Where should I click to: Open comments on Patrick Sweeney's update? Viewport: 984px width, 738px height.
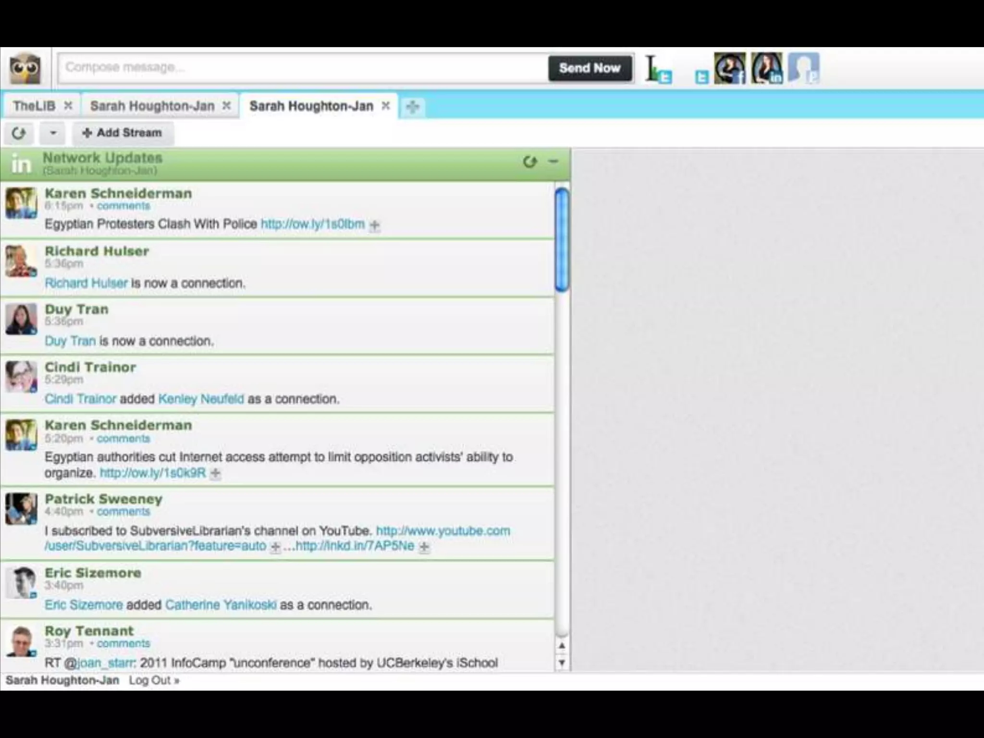pyautogui.click(x=123, y=512)
